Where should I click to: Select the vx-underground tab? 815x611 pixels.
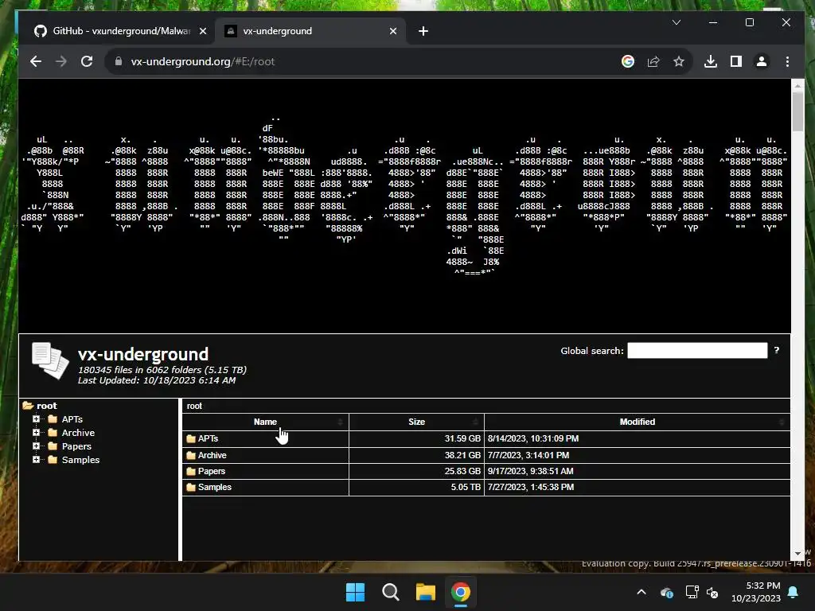point(310,31)
